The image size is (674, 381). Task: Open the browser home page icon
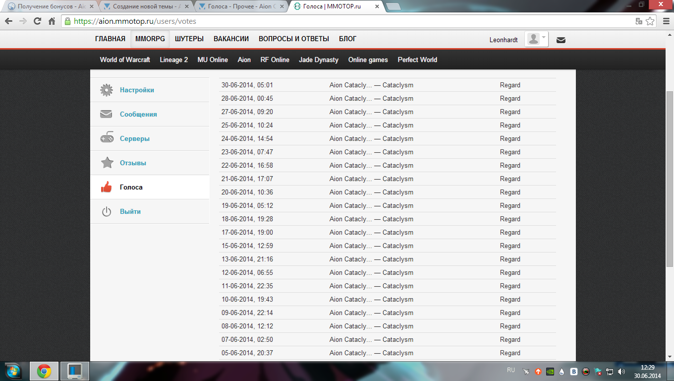click(x=52, y=21)
